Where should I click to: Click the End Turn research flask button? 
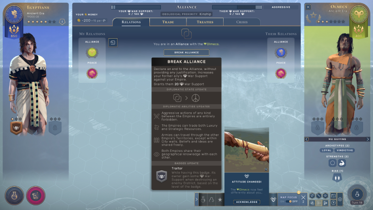coord(357,194)
